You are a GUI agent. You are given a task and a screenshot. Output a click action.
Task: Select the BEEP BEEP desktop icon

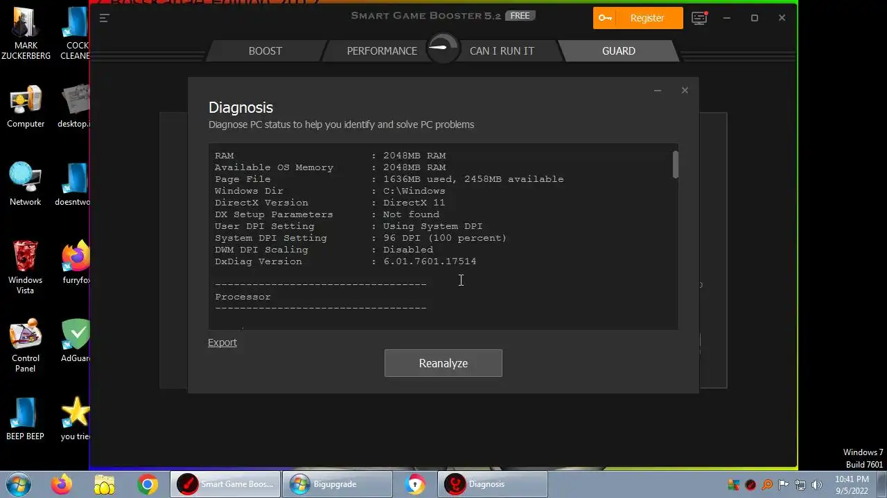[26, 418]
